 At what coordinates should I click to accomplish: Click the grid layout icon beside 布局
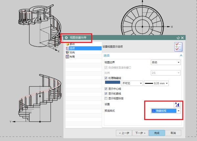(67, 57)
